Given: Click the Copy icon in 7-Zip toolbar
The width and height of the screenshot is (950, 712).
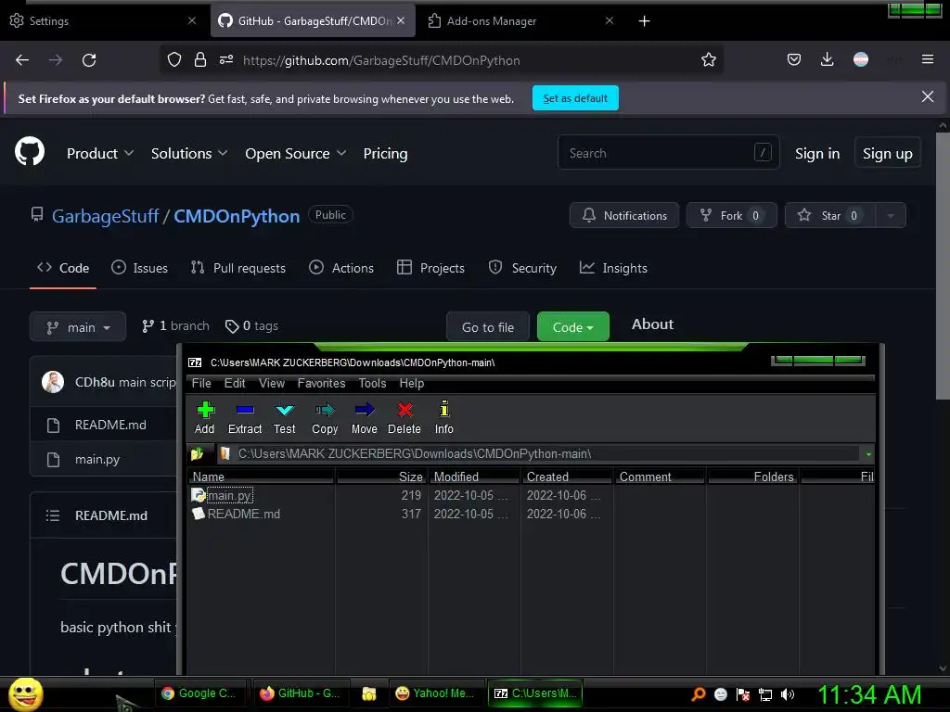Looking at the screenshot, I should [x=325, y=417].
